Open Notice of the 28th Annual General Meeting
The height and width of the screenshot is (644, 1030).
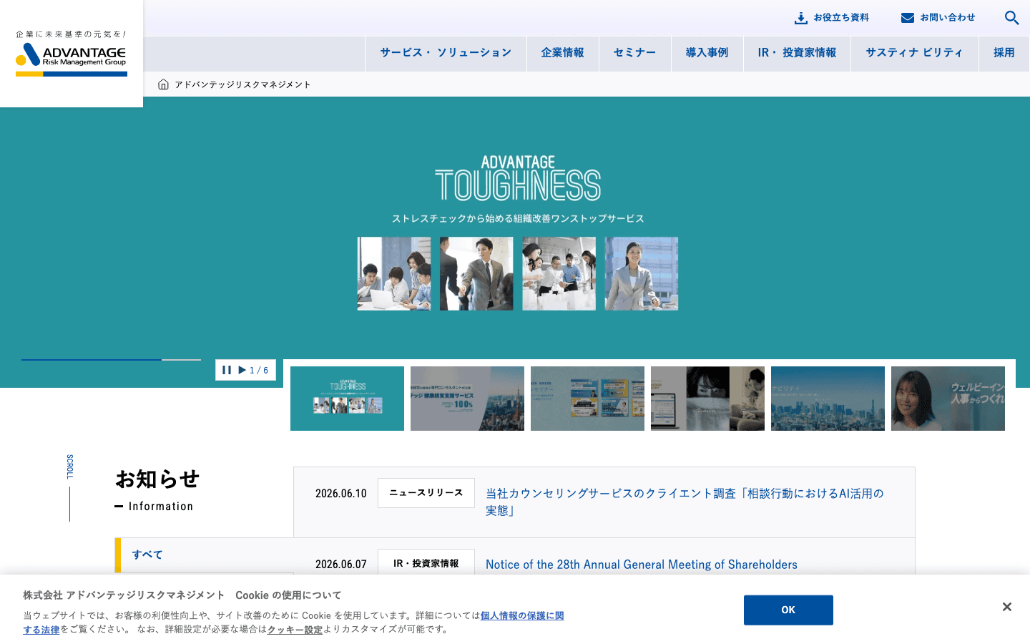(642, 565)
